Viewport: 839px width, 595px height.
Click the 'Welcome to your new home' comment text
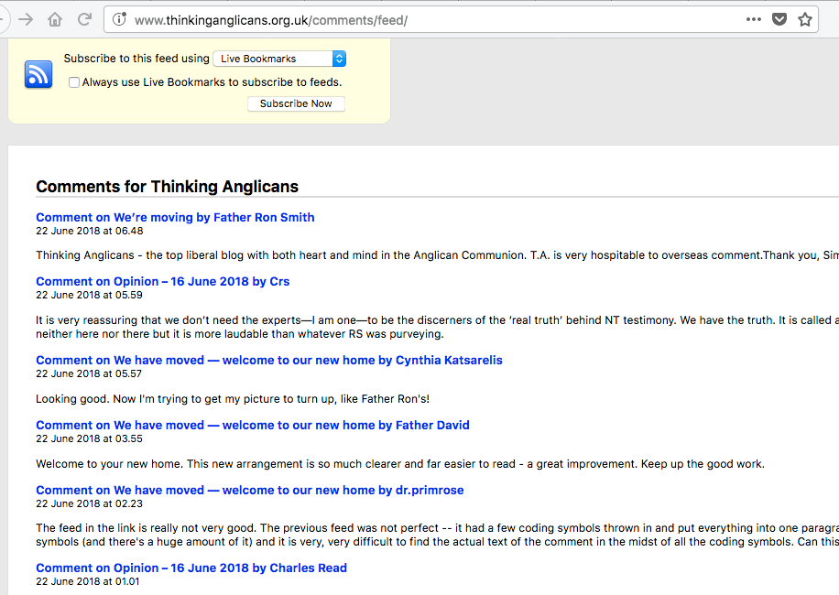(x=400, y=464)
